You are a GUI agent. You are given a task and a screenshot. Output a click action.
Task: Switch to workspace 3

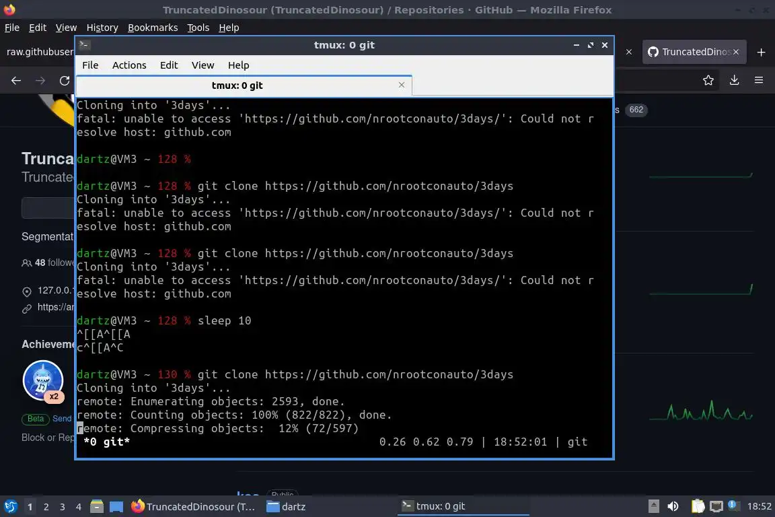point(63,507)
